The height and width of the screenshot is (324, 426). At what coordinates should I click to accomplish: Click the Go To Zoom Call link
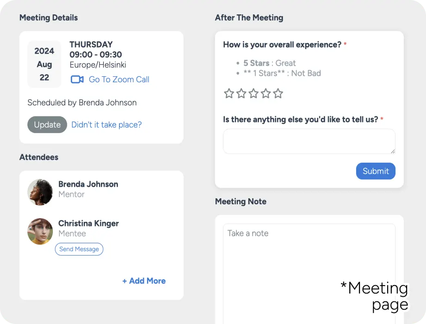point(119,79)
